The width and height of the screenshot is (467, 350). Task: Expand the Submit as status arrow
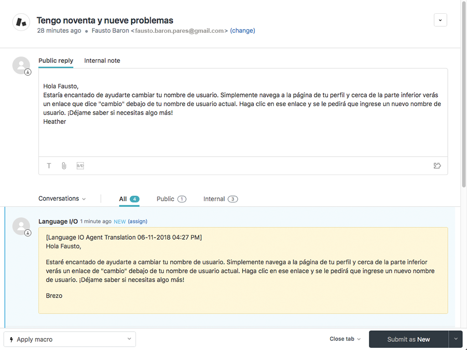coord(456,339)
